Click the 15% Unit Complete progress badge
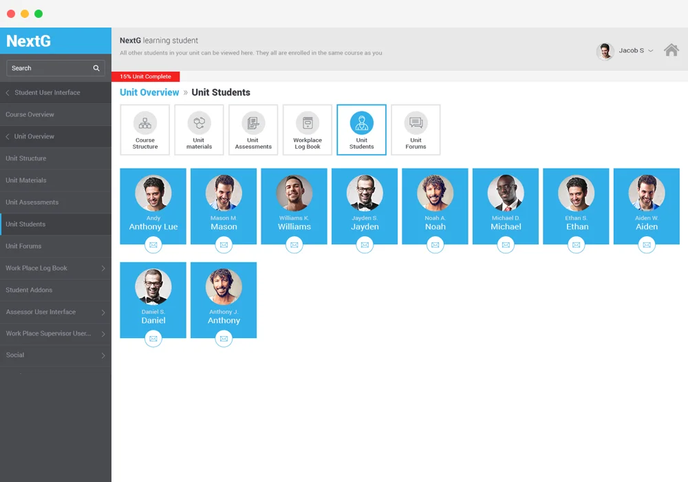This screenshot has width=688, height=482. 145,76
